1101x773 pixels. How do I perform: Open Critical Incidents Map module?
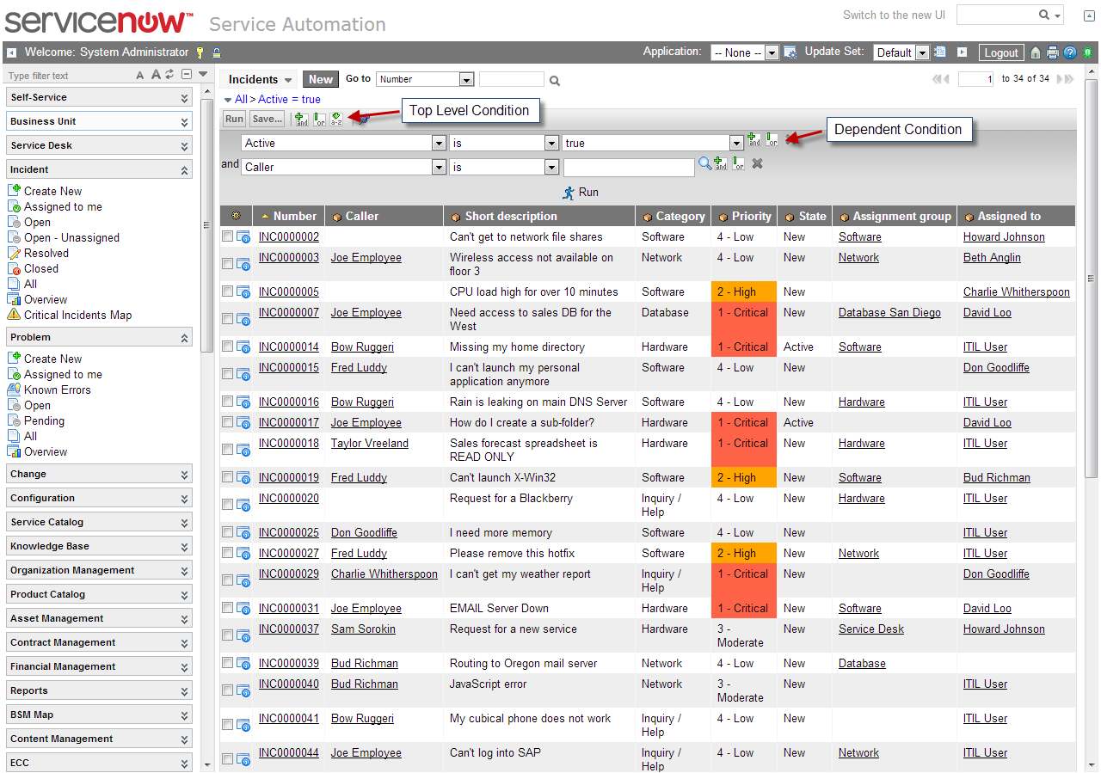point(77,315)
